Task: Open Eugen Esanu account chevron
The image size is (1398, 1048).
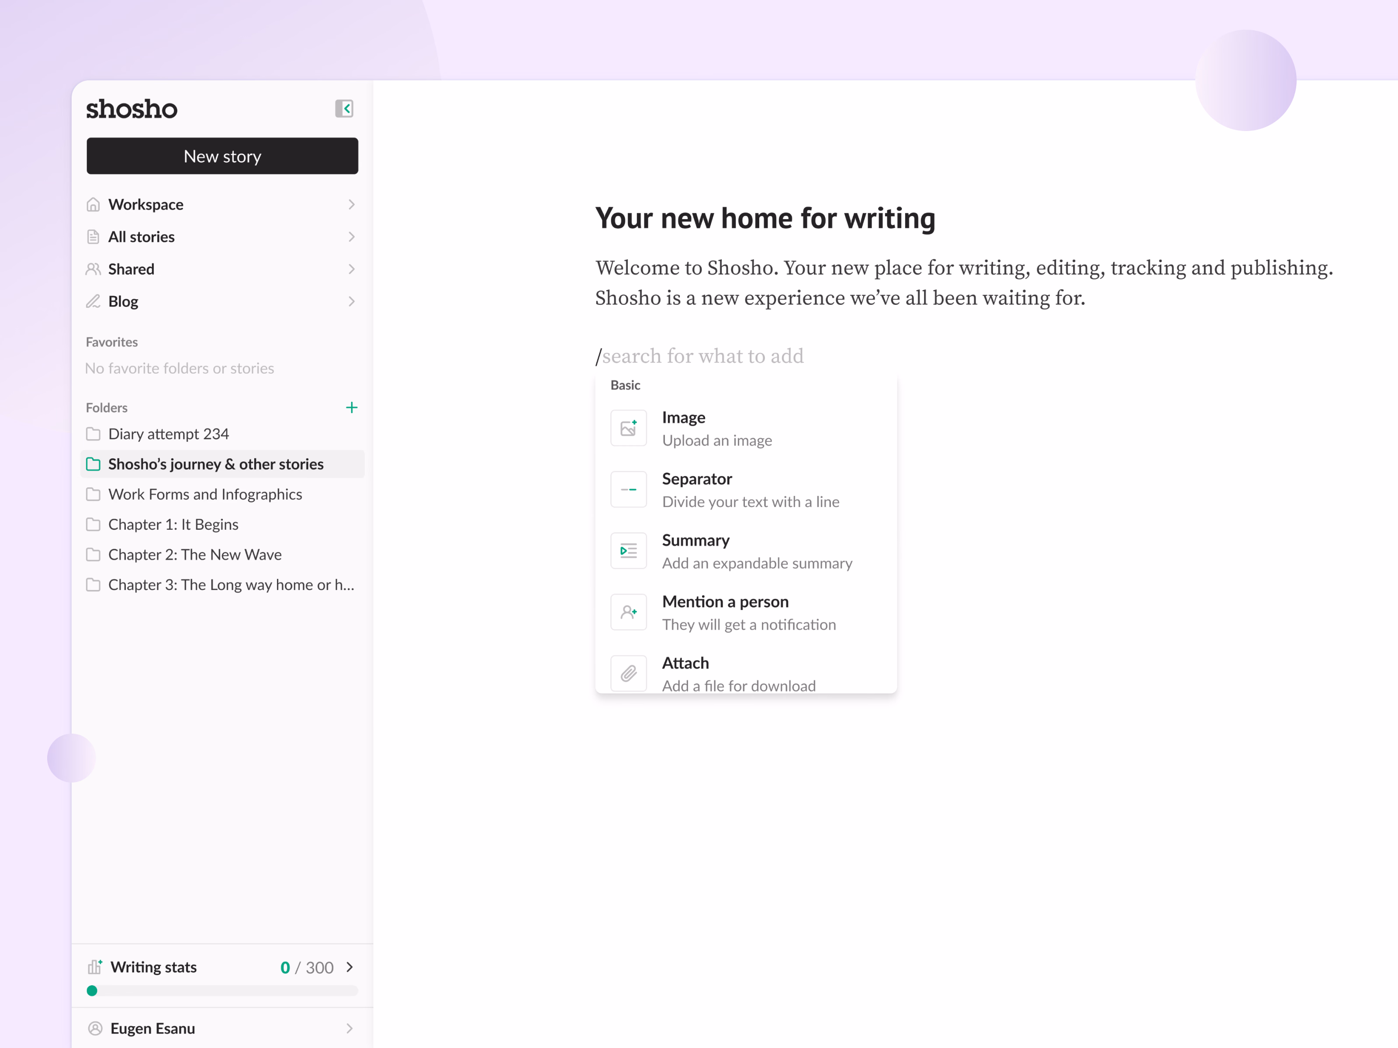Action: tap(349, 1028)
